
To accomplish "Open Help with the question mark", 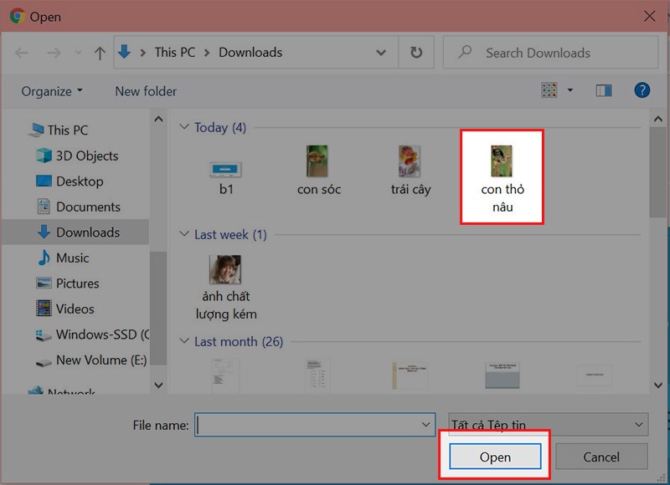I will click(642, 90).
